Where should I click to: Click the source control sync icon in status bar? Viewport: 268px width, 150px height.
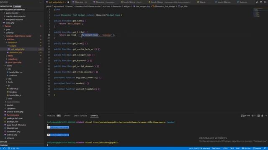click(x=5, y=148)
